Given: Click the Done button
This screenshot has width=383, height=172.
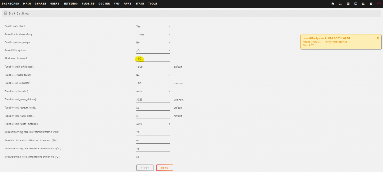Looking at the screenshot, I should click(x=165, y=168).
